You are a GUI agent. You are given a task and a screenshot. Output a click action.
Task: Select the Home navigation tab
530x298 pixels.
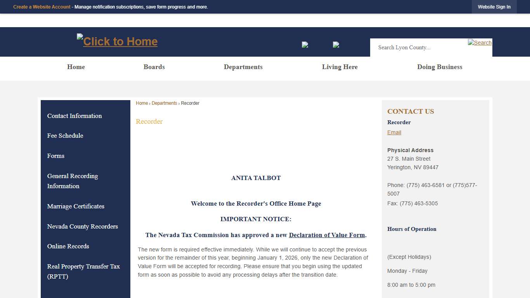(76, 67)
